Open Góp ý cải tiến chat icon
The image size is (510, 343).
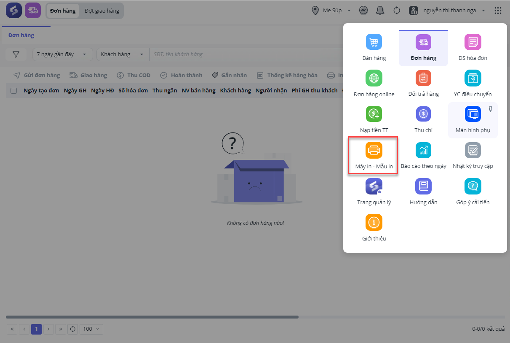[x=473, y=186]
